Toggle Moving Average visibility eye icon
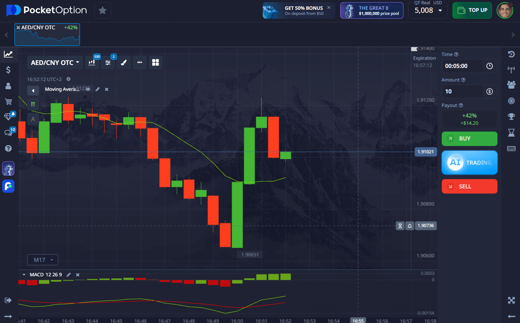 pos(88,89)
